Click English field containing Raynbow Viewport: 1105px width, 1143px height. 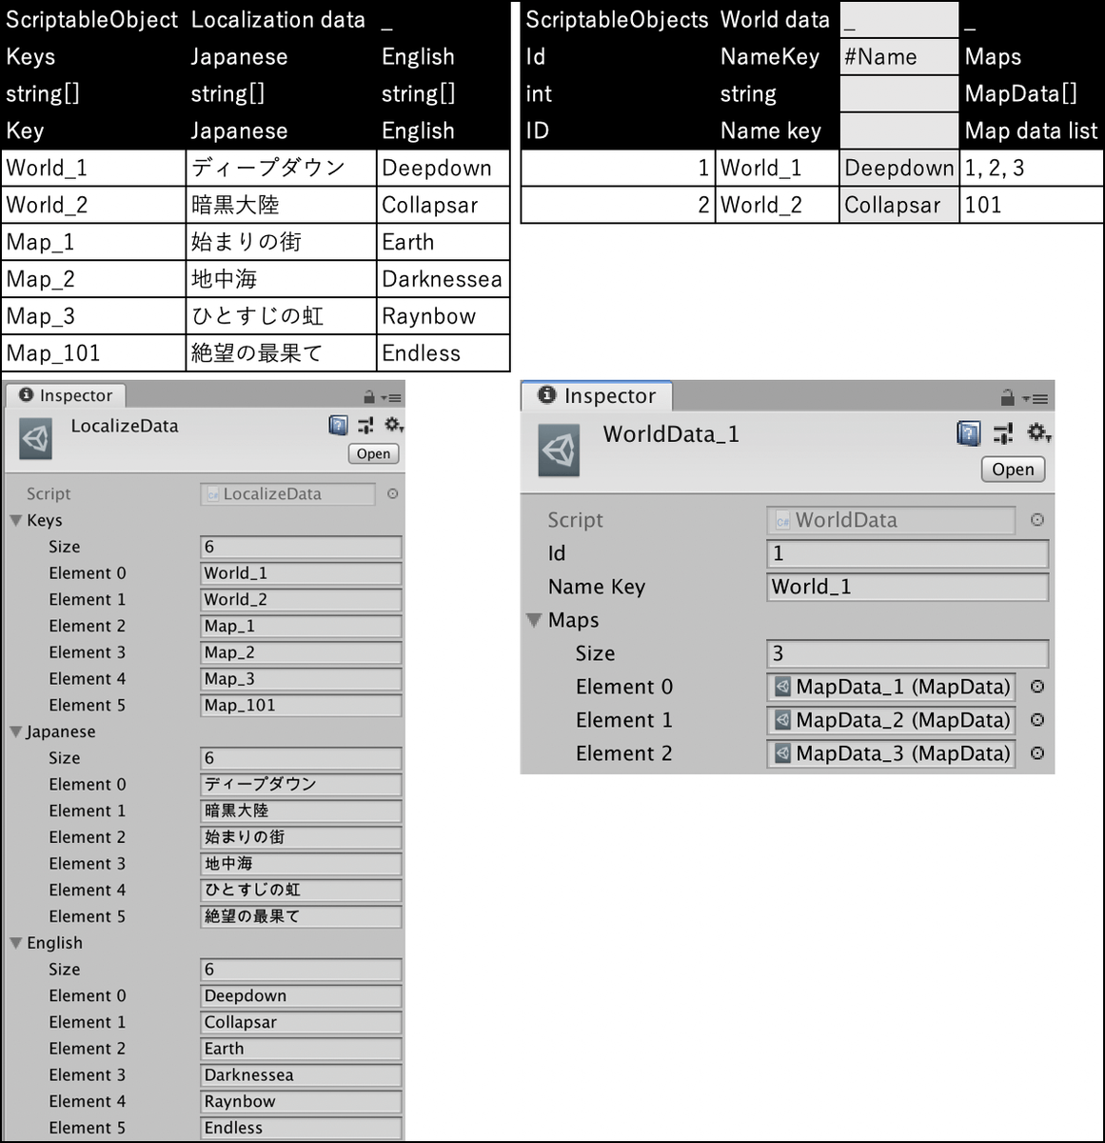pos(301,1101)
